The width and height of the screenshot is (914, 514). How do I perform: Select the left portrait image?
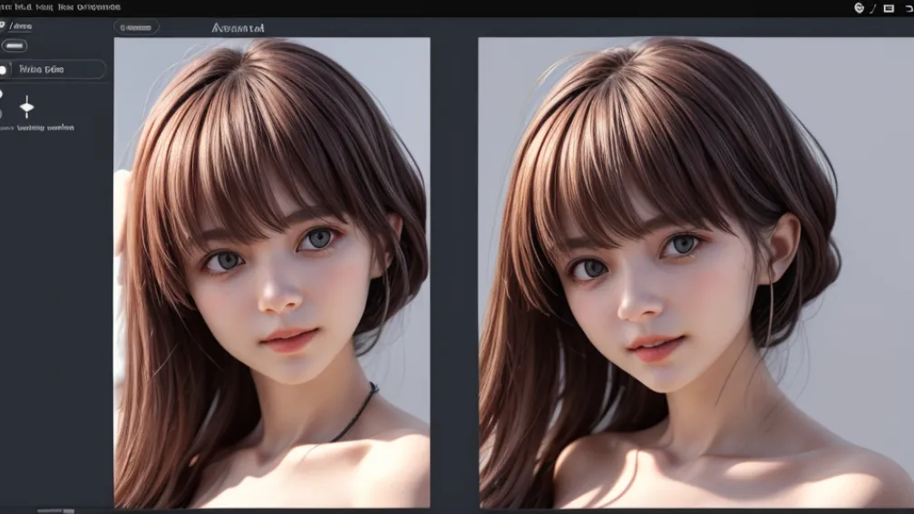[272, 273]
